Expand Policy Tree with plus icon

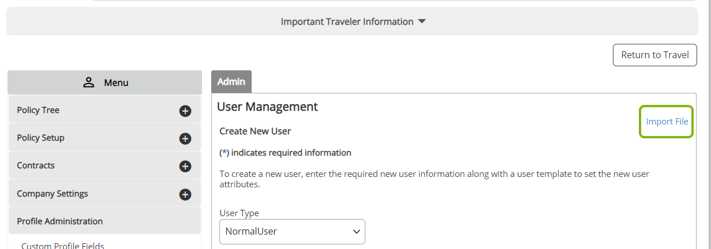(x=185, y=111)
